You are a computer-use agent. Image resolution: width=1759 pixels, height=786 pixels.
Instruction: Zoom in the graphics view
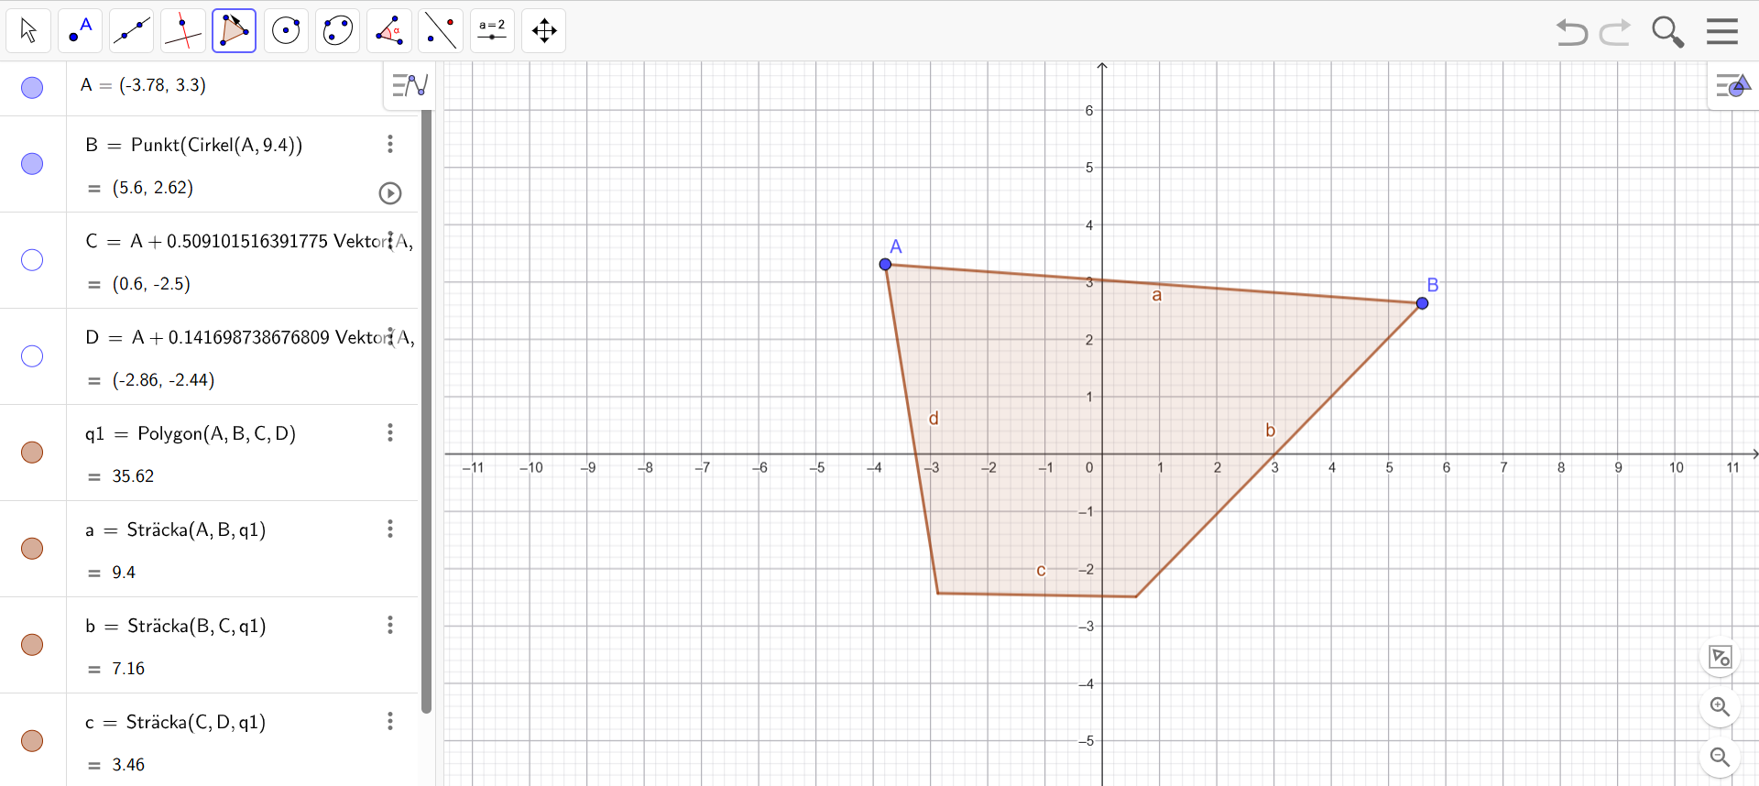click(1721, 707)
